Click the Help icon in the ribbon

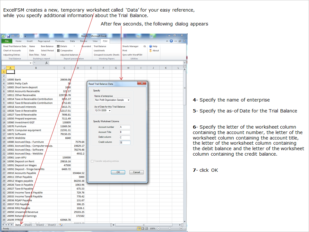click(x=151, y=46)
